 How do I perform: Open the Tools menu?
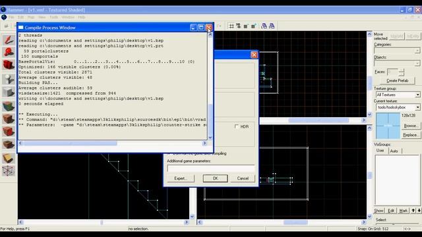[x=53, y=17]
